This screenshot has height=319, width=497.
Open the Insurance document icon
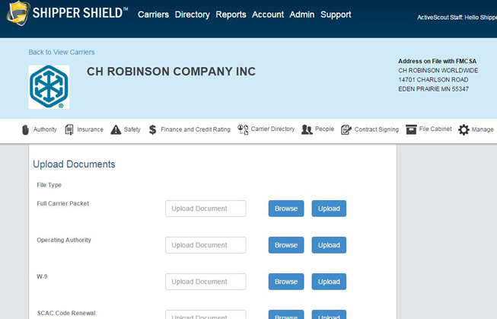pos(69,129)
